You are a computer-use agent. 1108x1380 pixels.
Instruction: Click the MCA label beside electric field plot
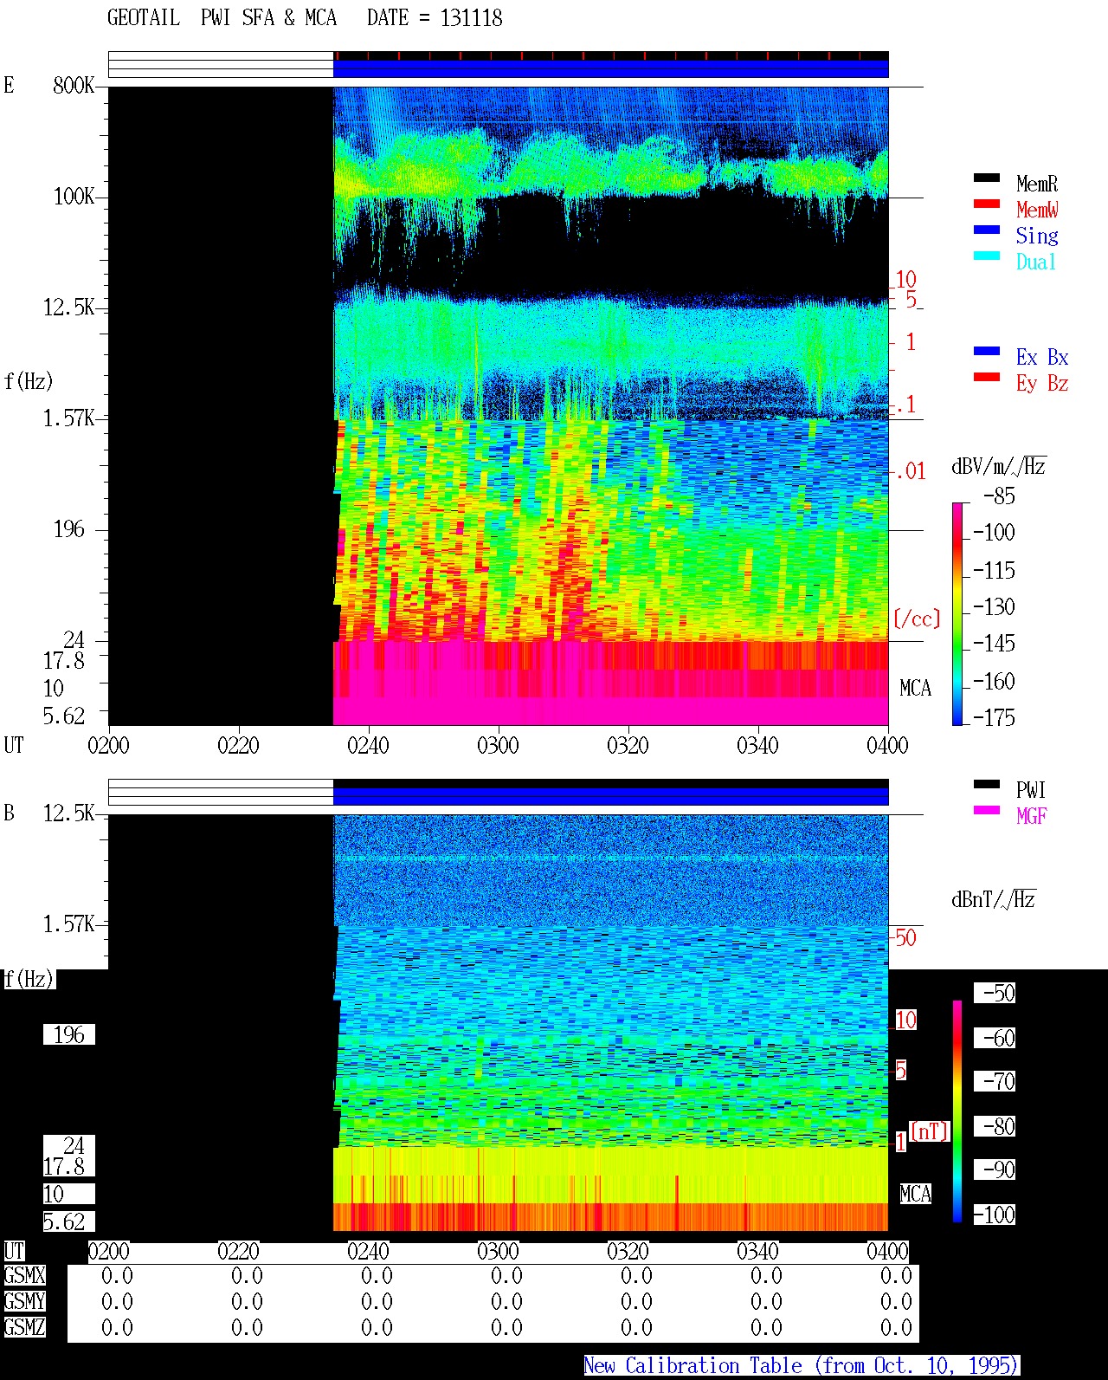(x=915, y=689)
